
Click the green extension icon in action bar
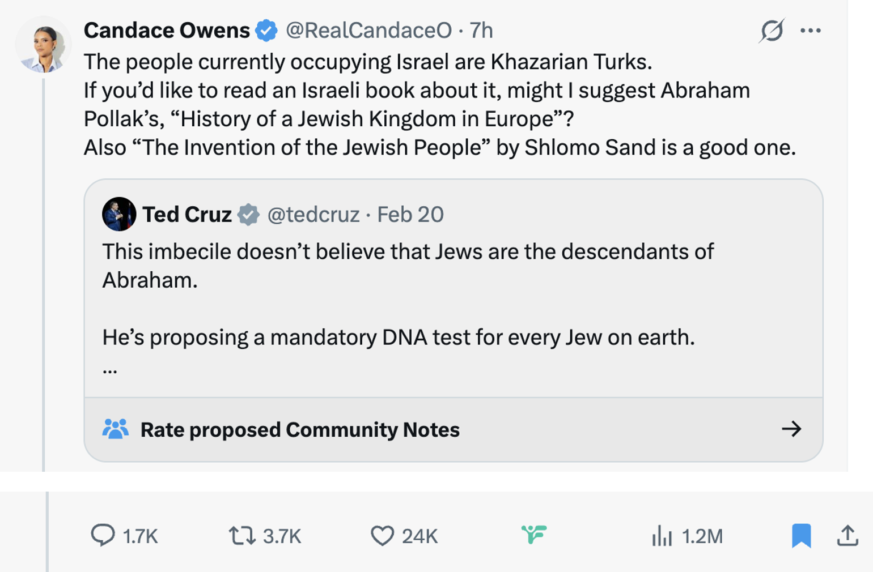pos(534,534)
